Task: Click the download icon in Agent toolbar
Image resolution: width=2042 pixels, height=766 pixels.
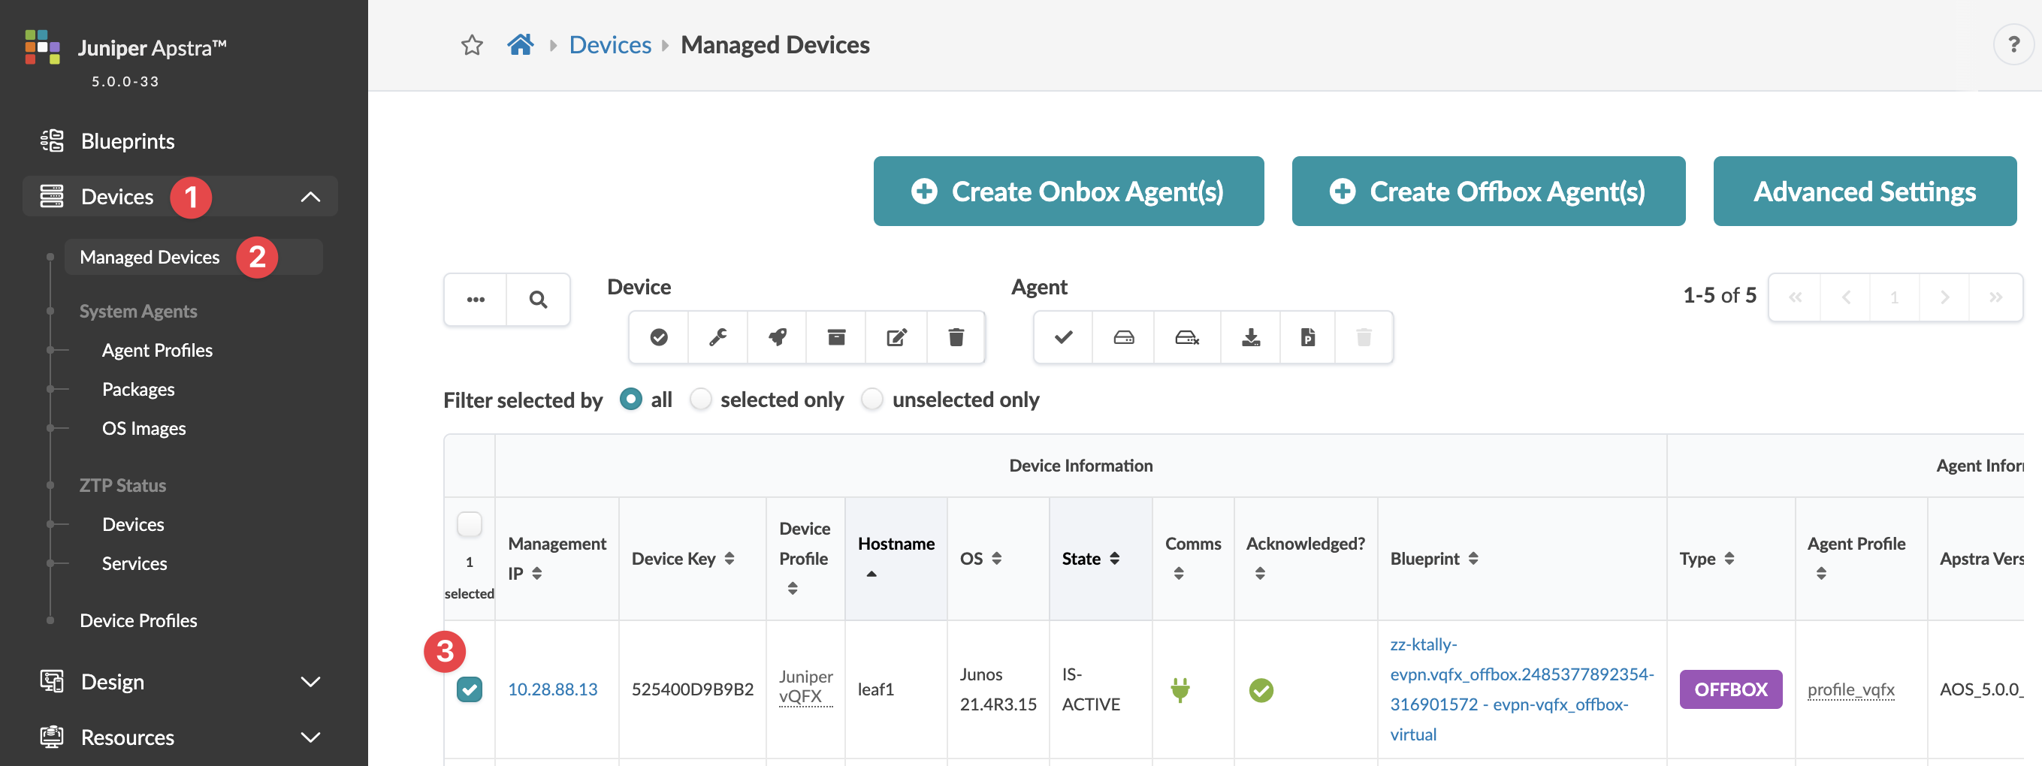Action: point(1250,337)
